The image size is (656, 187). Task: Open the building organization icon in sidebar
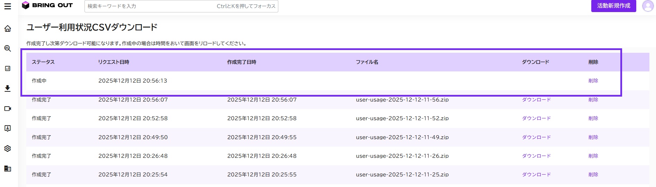click(8, 169)
